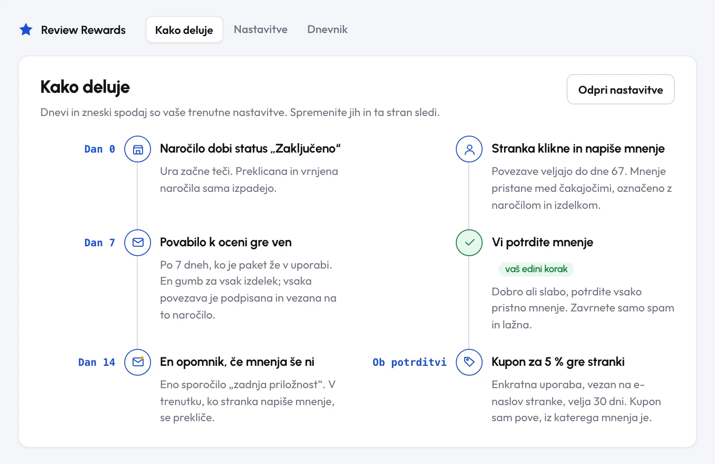Click description starting 'Po 7 dneh, ko je paket'
Image resolution: width=715 pixels, height=464 pixels.
click(248, 290)
